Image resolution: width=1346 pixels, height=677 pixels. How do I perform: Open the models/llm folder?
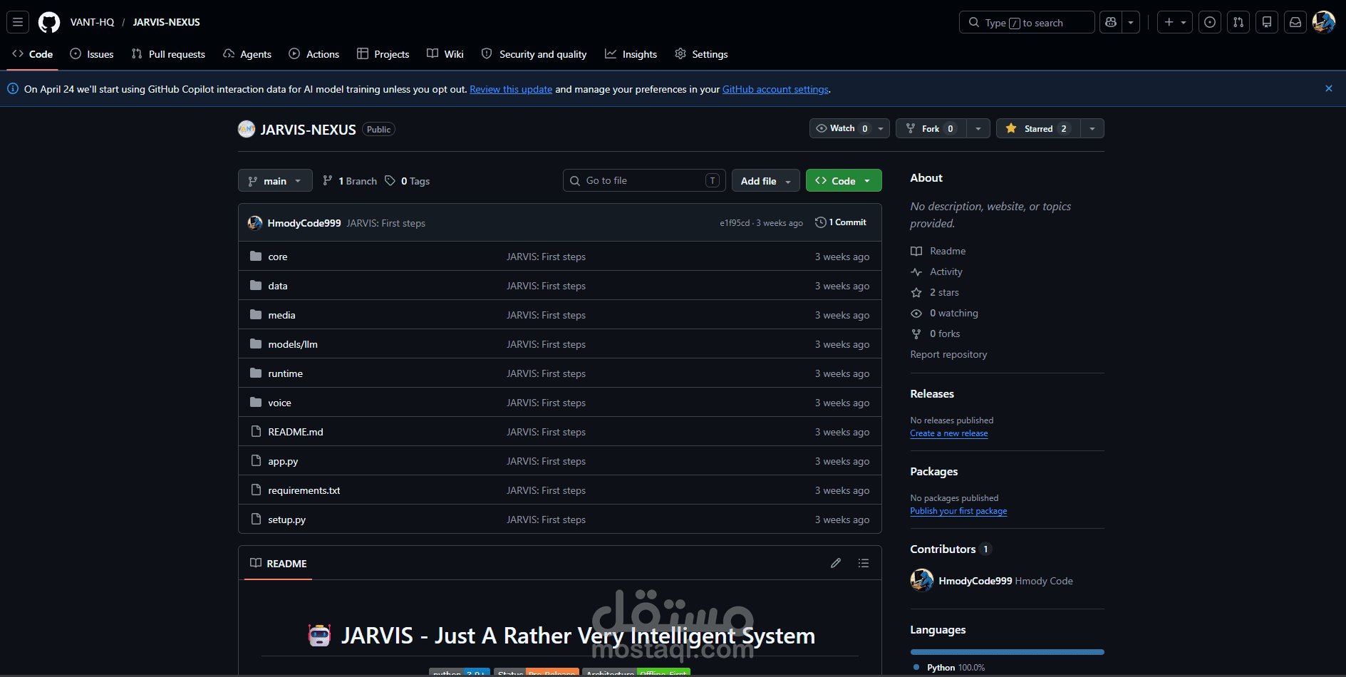293,344
